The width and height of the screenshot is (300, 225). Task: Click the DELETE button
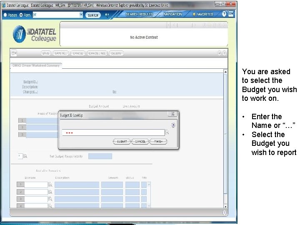point(116,53)
